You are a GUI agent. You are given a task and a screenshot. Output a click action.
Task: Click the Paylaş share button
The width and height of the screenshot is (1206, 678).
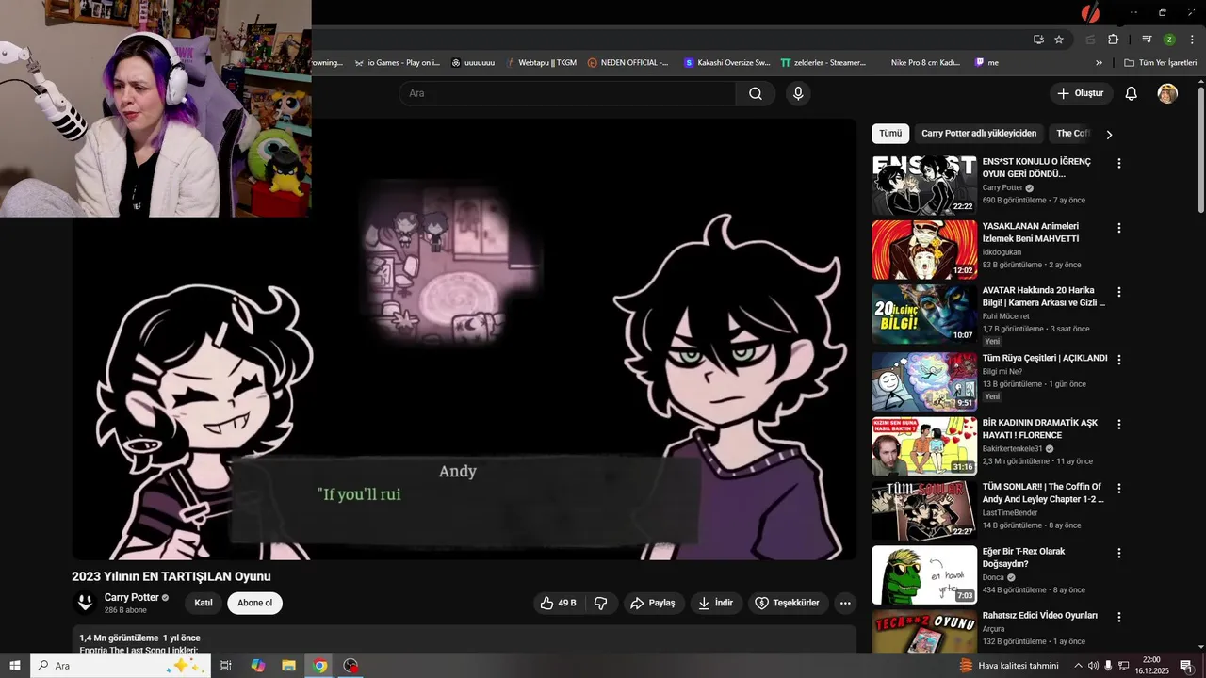[653, 603]
